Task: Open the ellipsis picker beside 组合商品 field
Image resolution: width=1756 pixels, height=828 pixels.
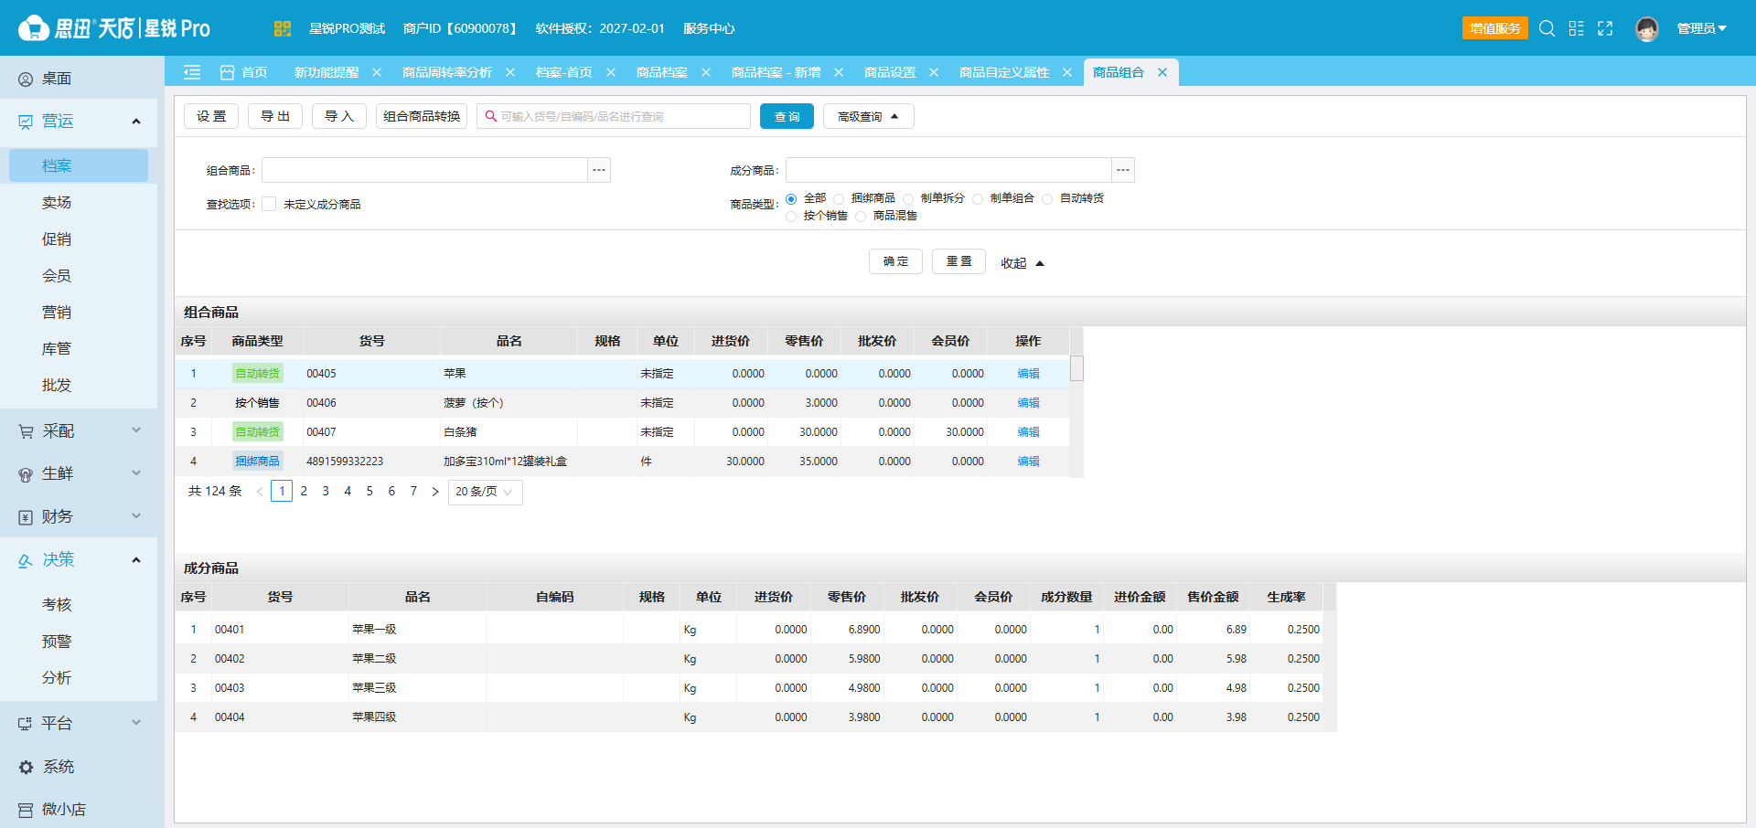Action: 599,170
